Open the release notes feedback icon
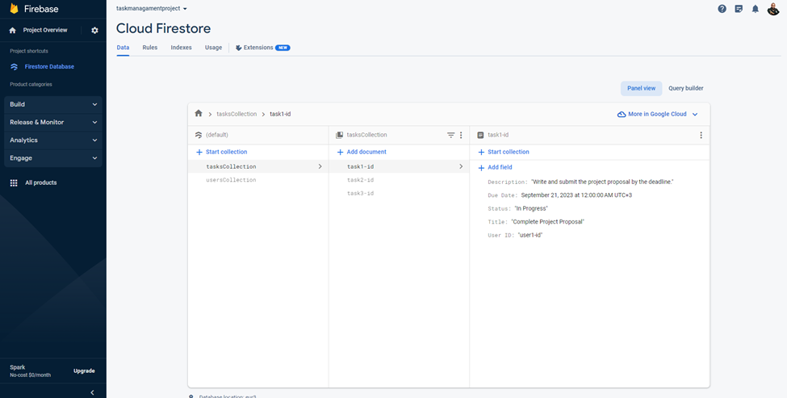787x398 pixels. pos(739,9)
